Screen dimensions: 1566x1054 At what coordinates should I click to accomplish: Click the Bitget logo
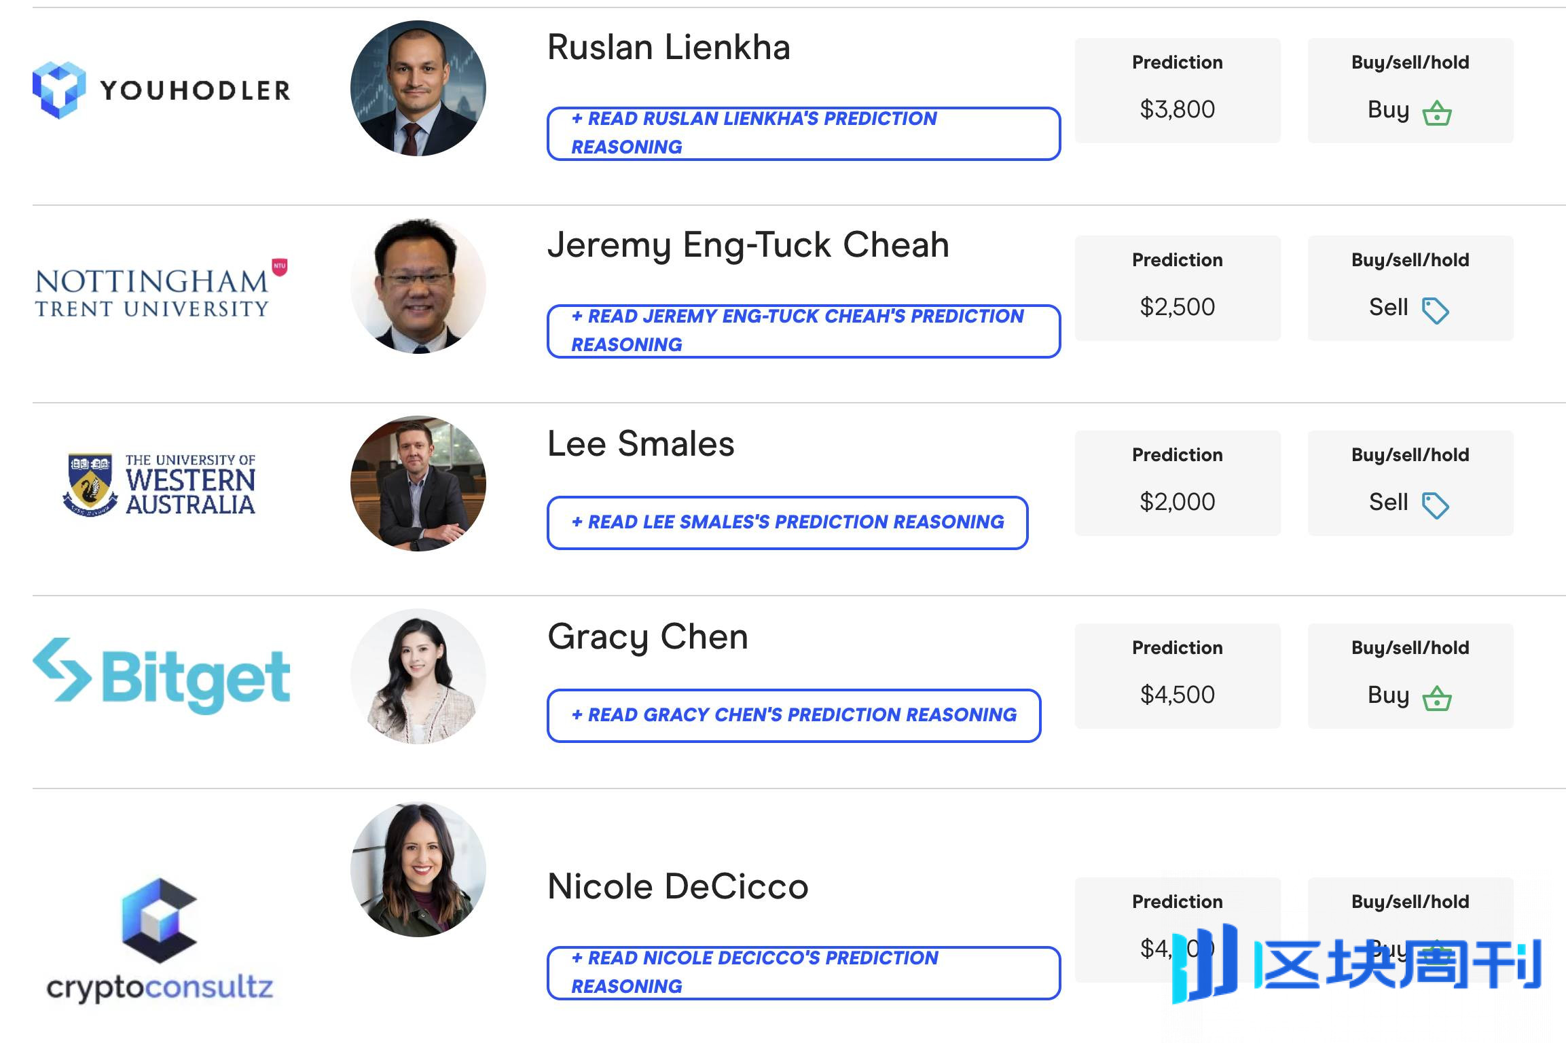162,676
